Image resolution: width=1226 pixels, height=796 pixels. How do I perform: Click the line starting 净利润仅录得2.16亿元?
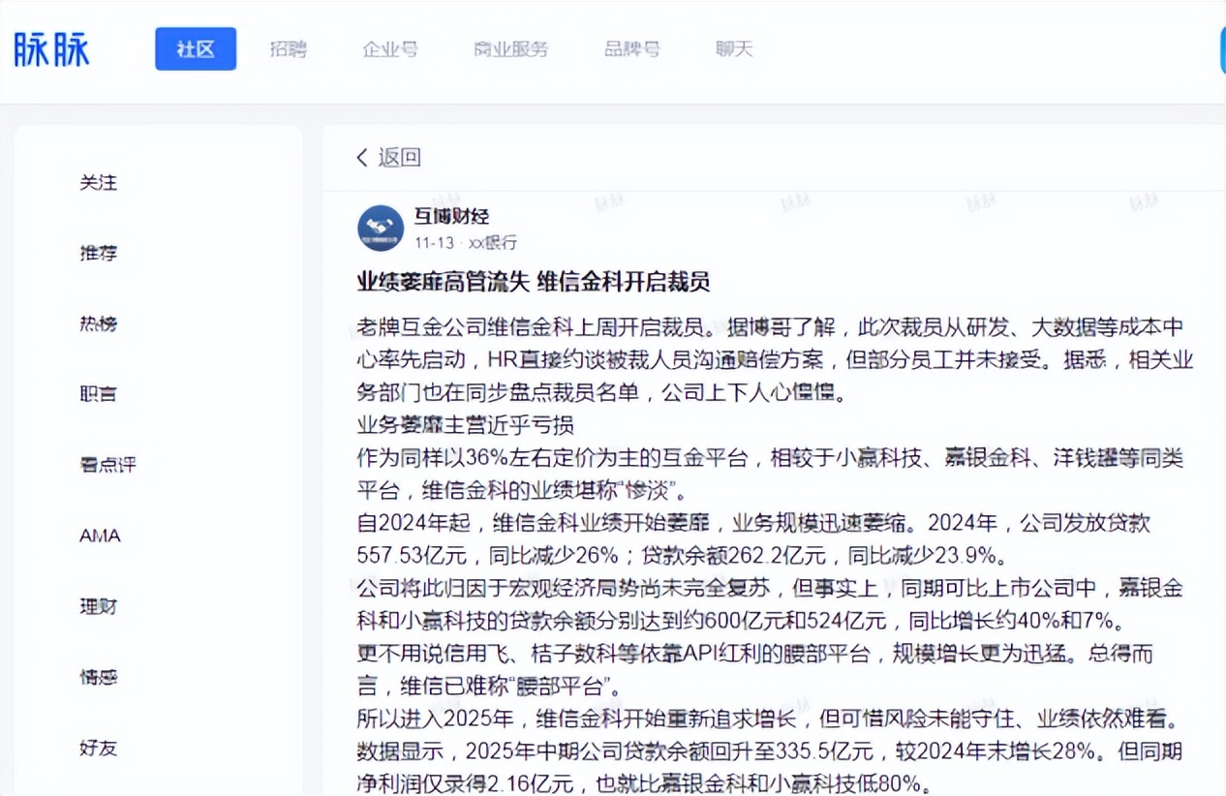647,783
